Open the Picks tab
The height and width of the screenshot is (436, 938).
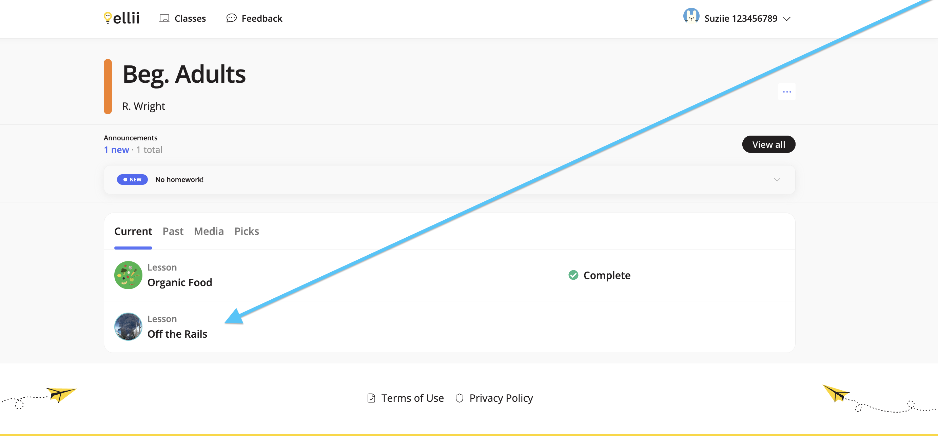tap(247, 232)
